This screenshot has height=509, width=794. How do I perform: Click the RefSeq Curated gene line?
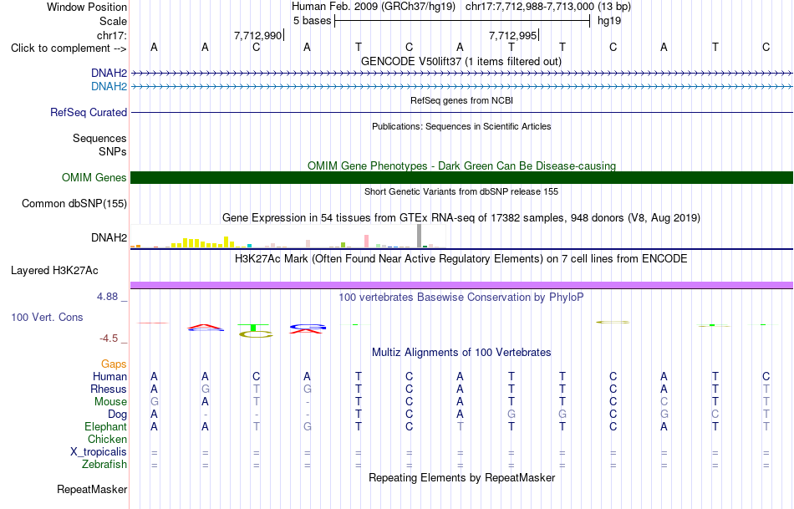point(461,113)
